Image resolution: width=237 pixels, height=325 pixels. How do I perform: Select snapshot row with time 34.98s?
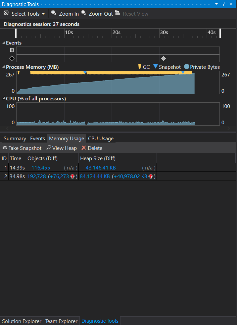point(118,176)
